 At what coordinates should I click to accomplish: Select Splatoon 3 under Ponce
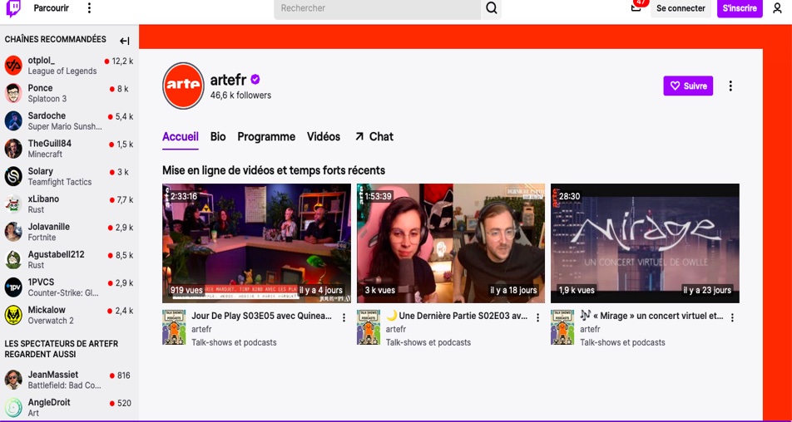(47, 99)
